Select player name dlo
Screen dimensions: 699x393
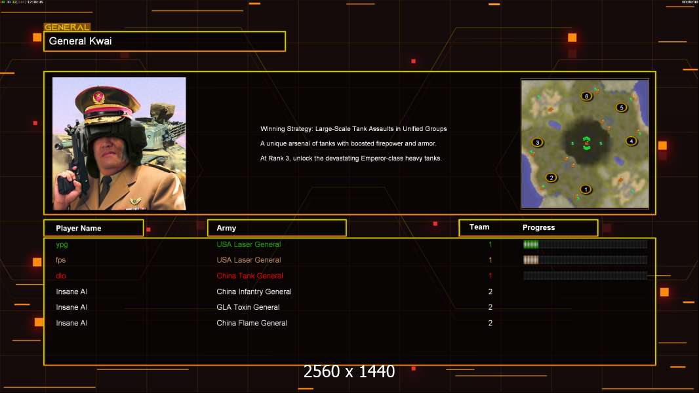click(60, 276)
